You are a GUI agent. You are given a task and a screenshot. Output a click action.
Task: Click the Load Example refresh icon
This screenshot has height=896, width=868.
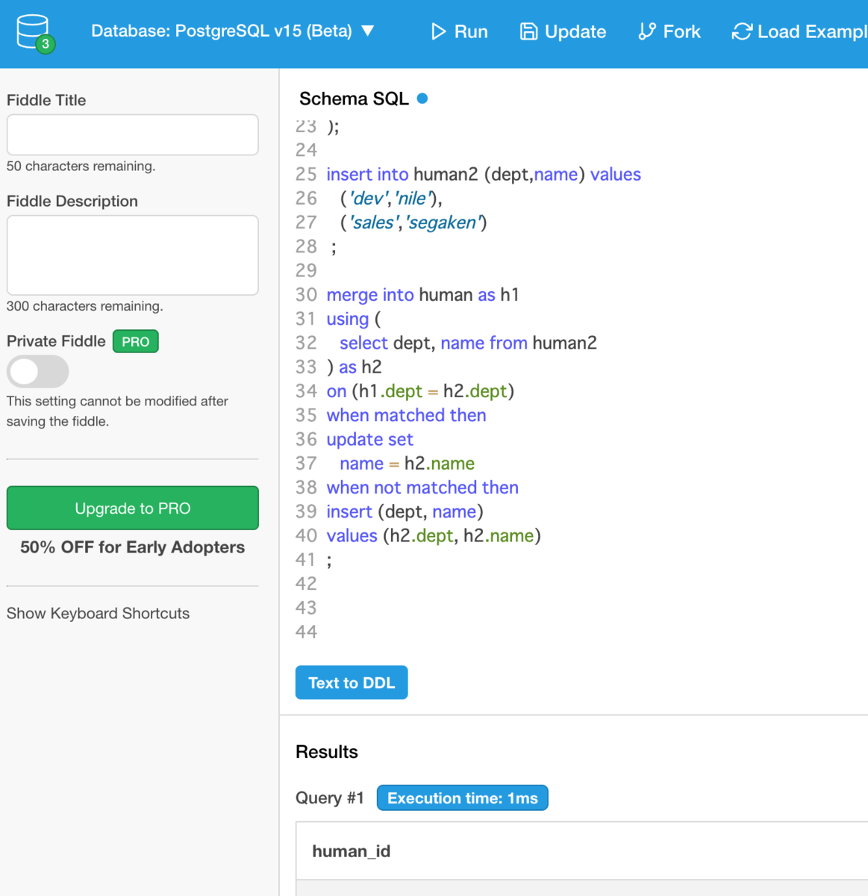tap(741, 31)
